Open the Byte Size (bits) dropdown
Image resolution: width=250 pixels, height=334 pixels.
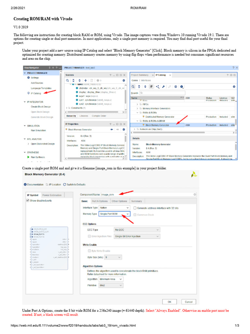tap(113, 257)
